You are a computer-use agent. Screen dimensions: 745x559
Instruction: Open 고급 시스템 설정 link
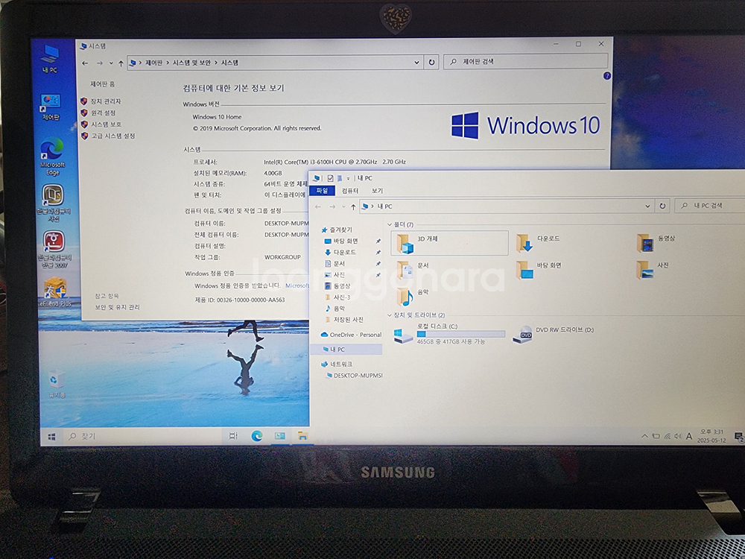(x=113, y=136)
